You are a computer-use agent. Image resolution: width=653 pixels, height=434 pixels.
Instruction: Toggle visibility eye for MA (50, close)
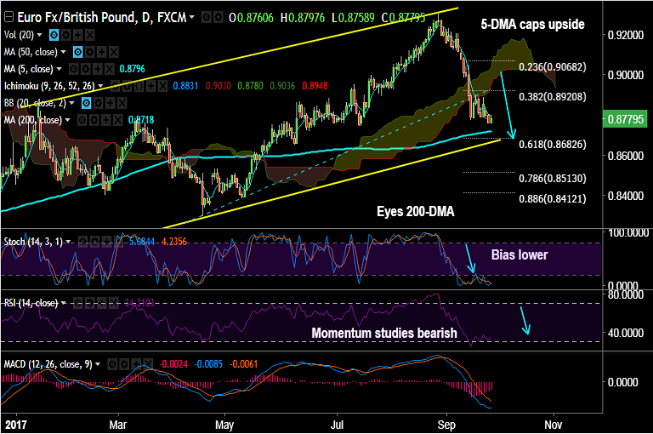[x=78, y=52]
